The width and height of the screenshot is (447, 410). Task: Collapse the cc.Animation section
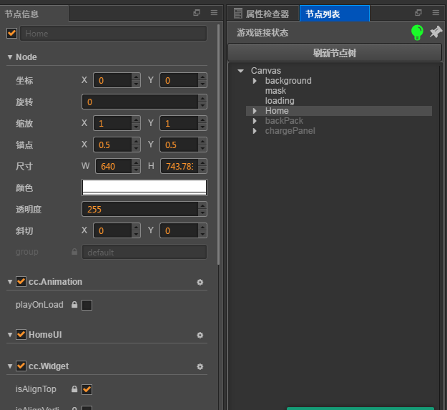click(x=10, y=282)
